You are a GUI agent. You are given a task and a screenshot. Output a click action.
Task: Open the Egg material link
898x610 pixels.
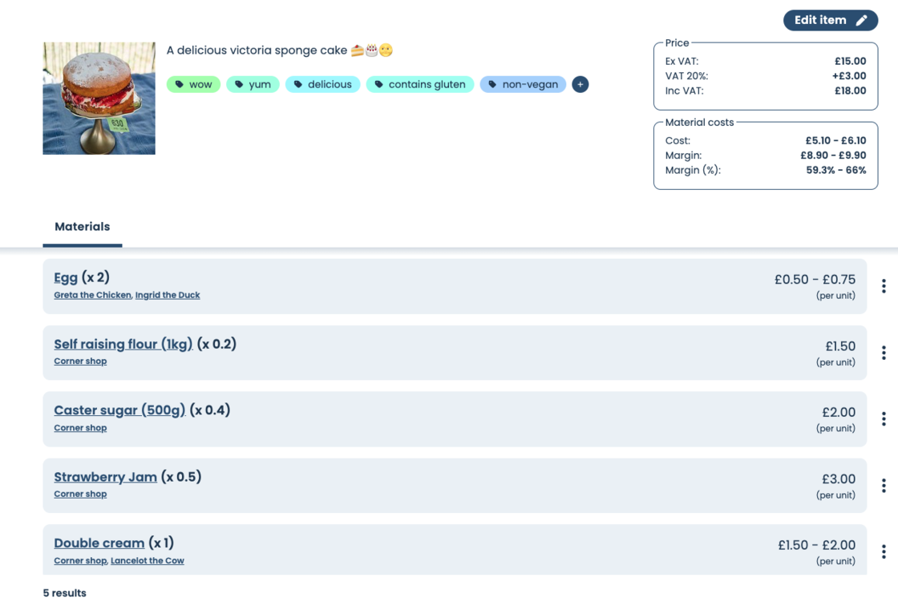(66, 277)
